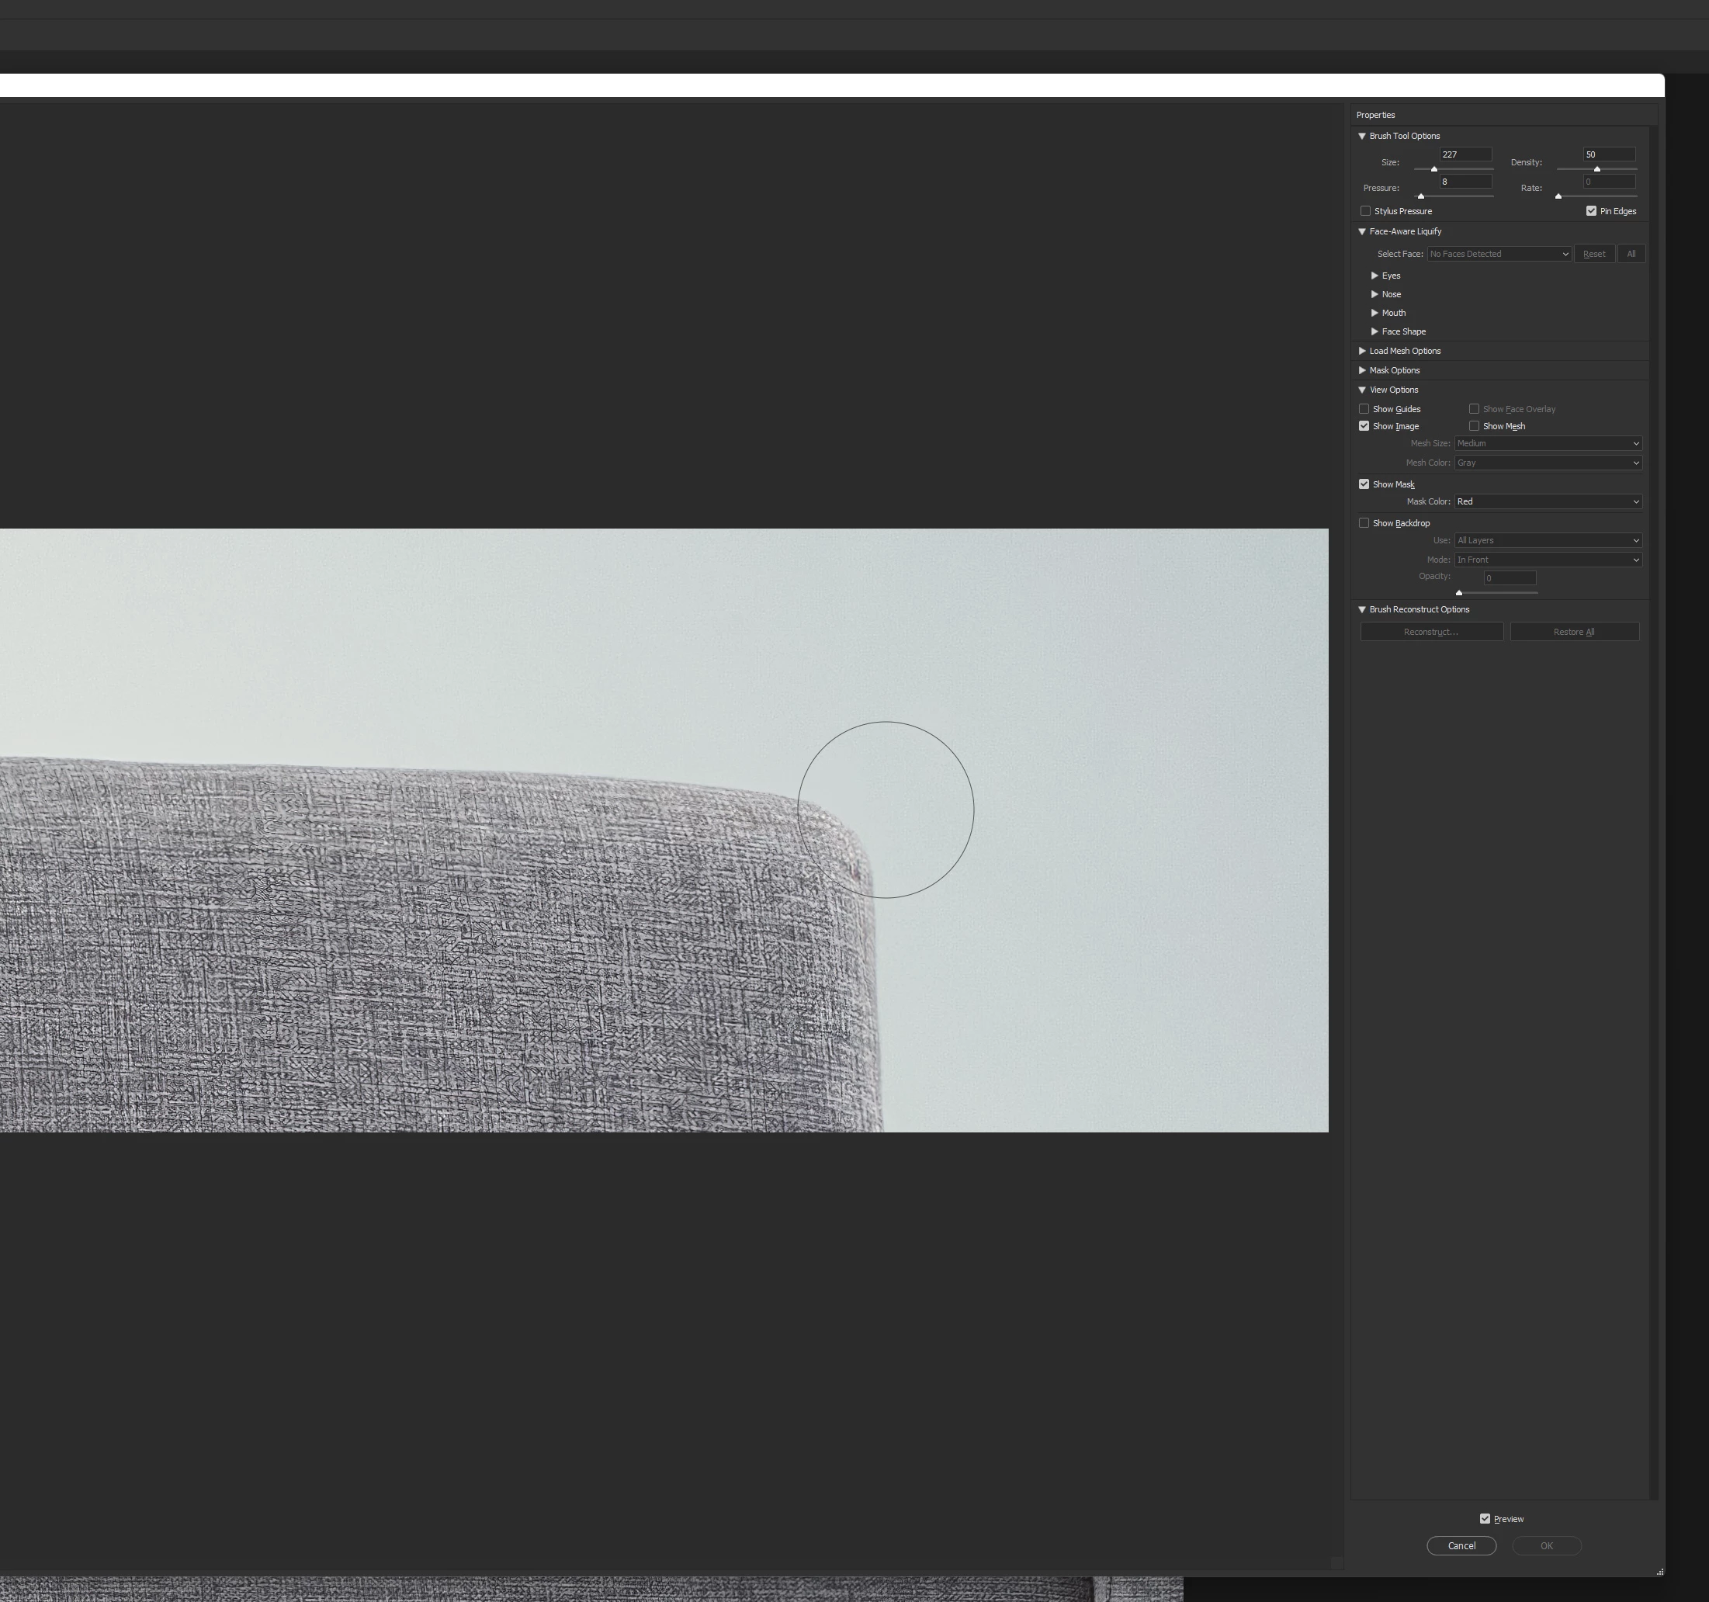The height and width of the screenshot is (1602, 1709).
Task: Enable the Stylus Pressure checkbox
Action: (1365, 212)
